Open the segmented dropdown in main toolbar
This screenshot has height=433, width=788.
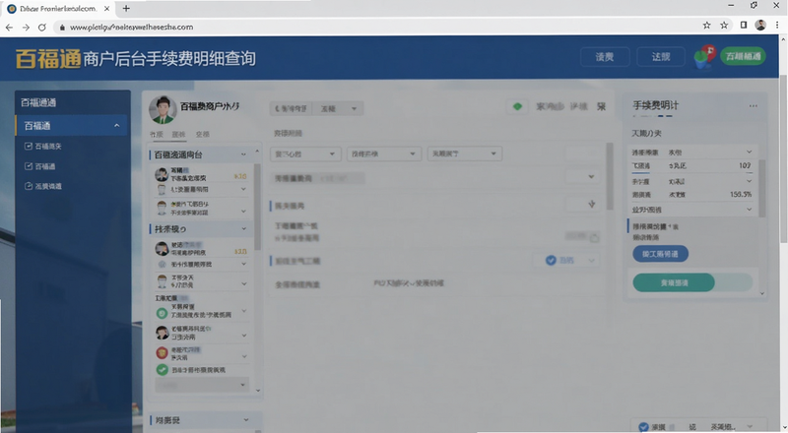point(316,108)
